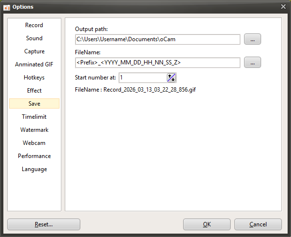This screenshot has height=237, width=291.
Task: Open the Annminated GIF settings
Action: pos(34,64)
